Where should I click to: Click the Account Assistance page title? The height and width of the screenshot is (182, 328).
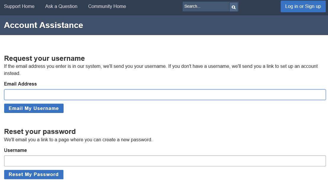(43, 25)
